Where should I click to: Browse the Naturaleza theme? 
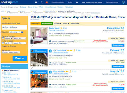[x=69, y=7]
